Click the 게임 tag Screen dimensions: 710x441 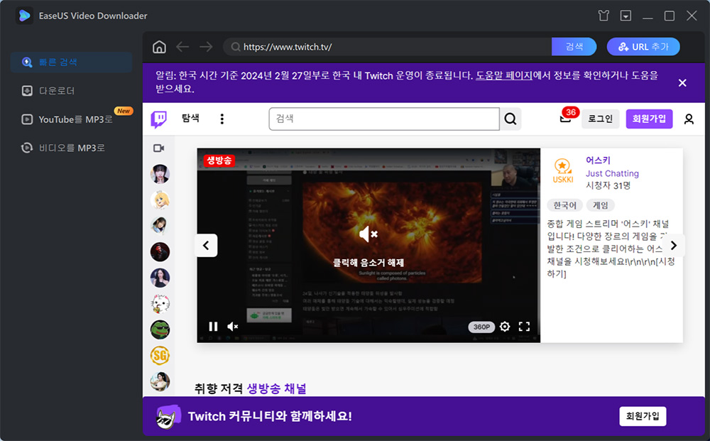pos(601,205)
